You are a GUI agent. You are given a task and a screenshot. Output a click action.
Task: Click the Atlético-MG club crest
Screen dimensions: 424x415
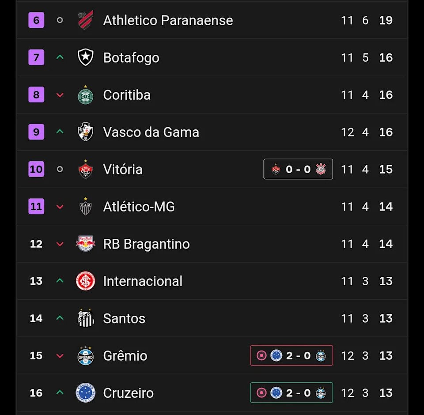85,207
